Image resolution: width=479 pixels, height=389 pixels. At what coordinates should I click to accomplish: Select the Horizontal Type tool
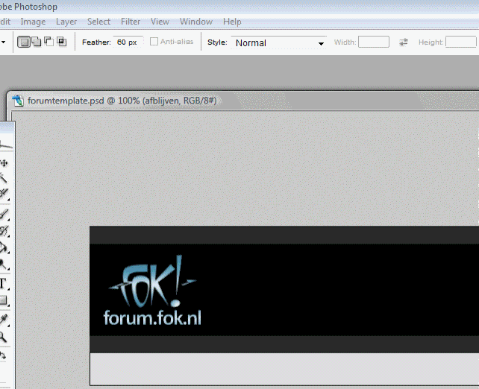click(x=4, y=283)
